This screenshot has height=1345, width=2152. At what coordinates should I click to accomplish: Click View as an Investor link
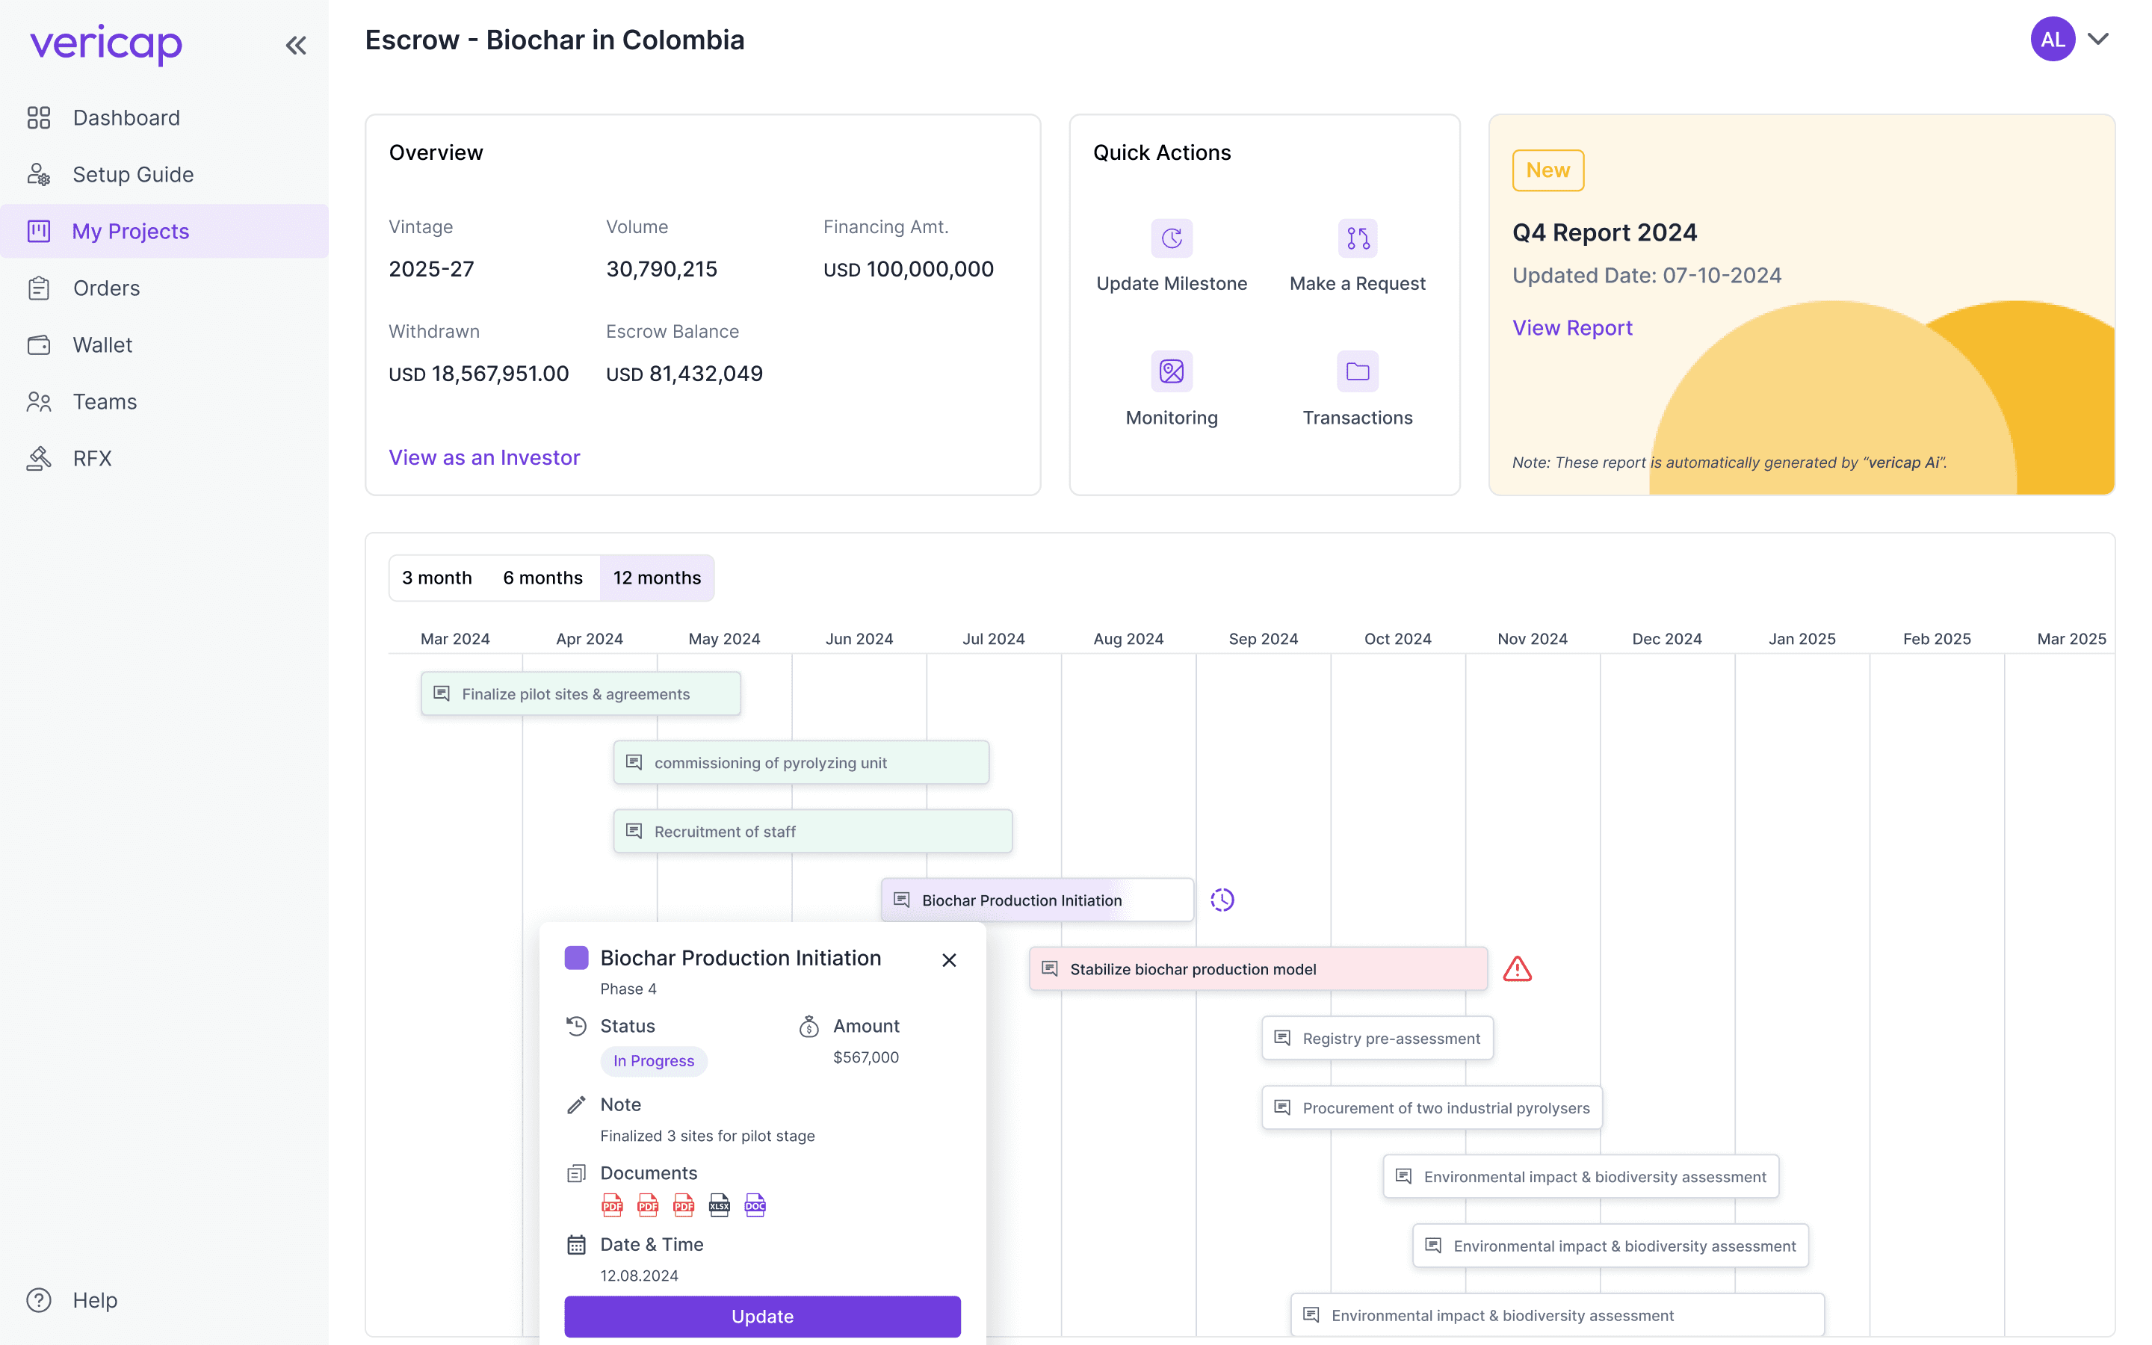(x=483, y=457)
